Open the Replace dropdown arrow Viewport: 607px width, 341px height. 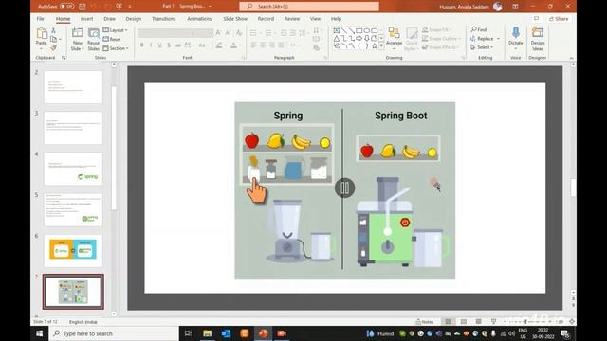(x=498, y=39)
